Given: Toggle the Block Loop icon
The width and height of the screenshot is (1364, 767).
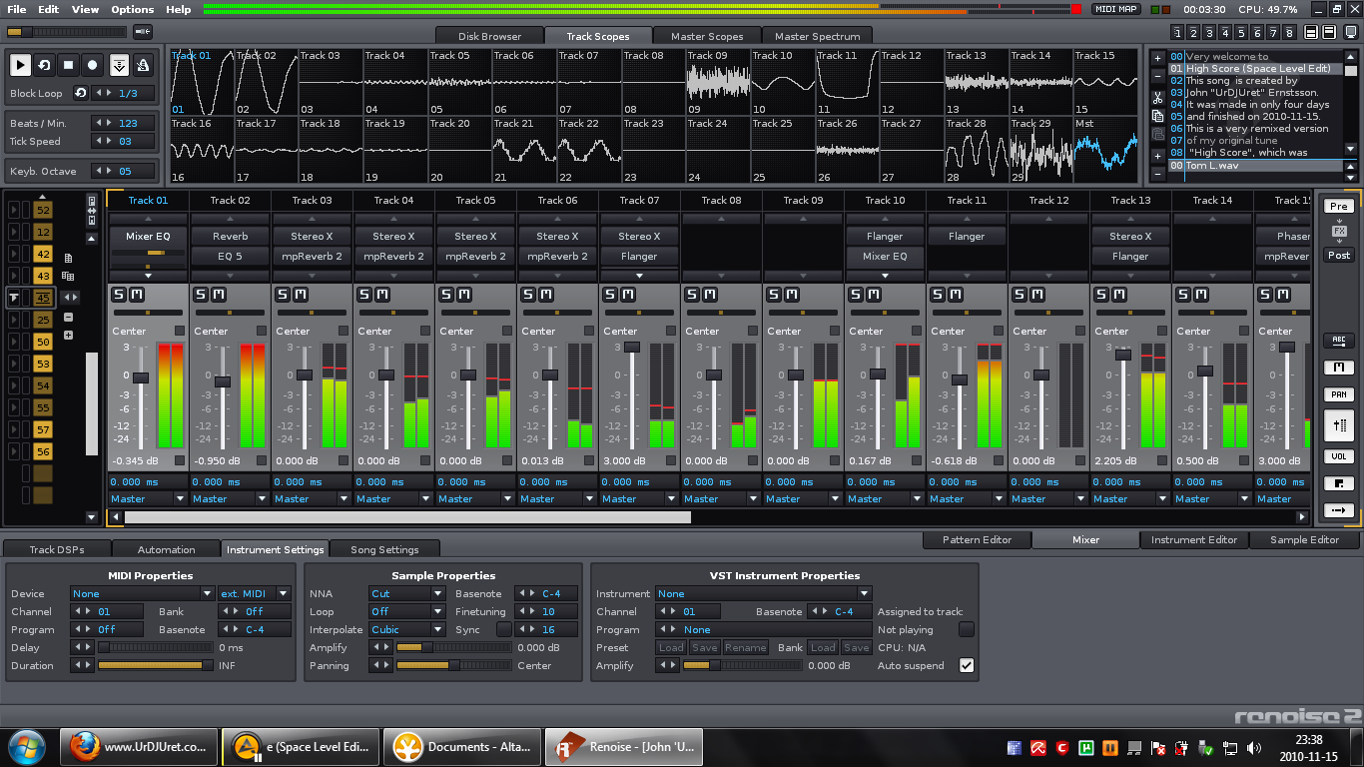Looking at the screenshot, I should pyautogui.click(x=80, y=93).
